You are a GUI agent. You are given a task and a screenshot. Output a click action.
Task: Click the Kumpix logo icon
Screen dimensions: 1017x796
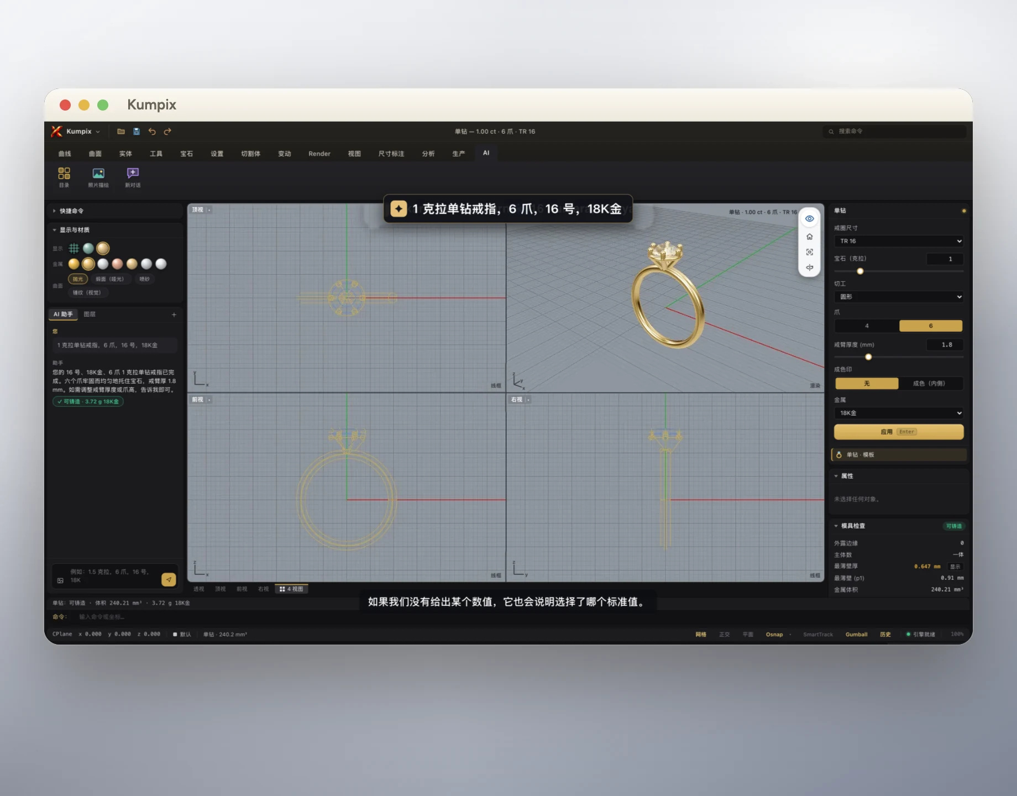56,132
